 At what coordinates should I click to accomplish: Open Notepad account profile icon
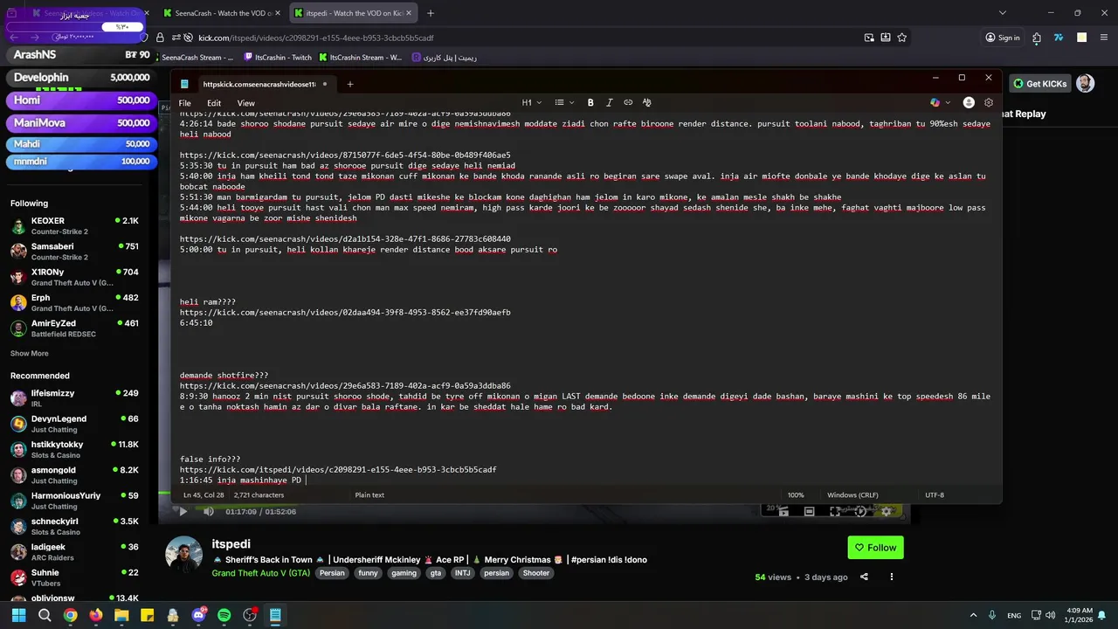969,102
